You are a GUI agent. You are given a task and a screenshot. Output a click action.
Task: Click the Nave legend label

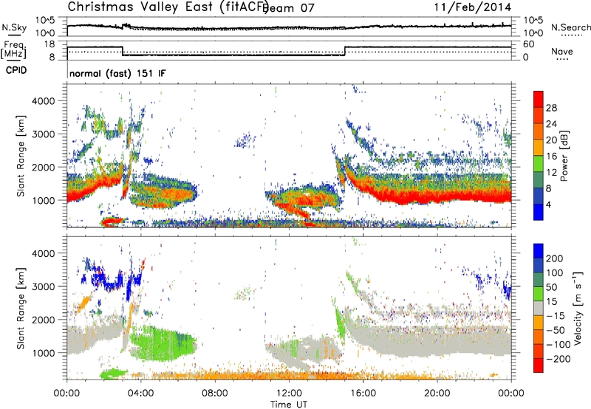[562, 52]
